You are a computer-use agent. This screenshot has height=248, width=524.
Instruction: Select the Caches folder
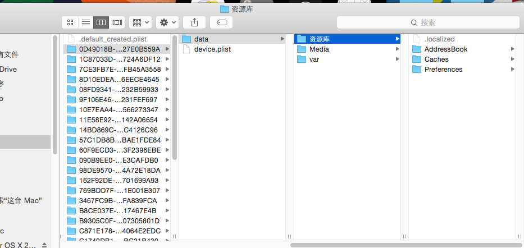tap(436, 59)
